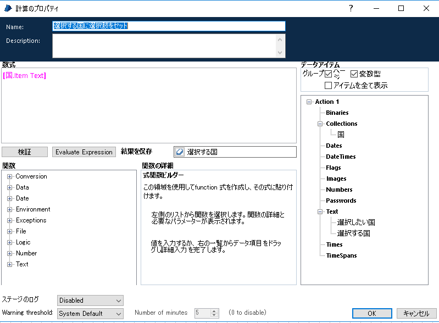This screenshot has width=439, height=323.
Task: Collapse the Collections node
Action: pos(320,124)
